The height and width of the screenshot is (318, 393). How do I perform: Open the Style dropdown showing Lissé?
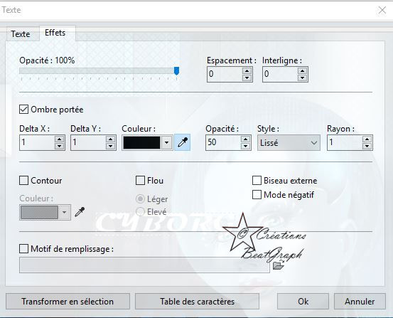point(289,142)
